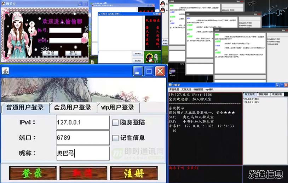Click the snowman girl picture in 聊天室 login
288x183 pixels.
(x=21, y=36)
